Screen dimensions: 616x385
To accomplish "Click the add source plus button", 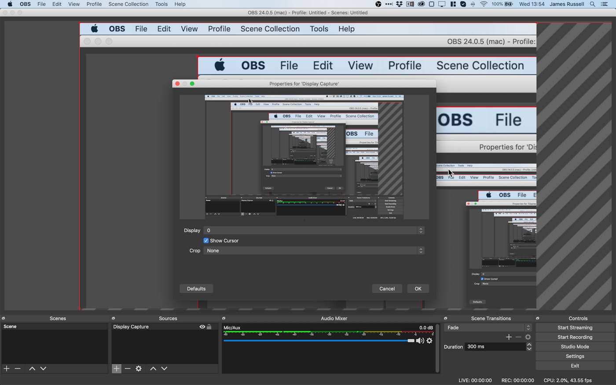I will 116,368.
